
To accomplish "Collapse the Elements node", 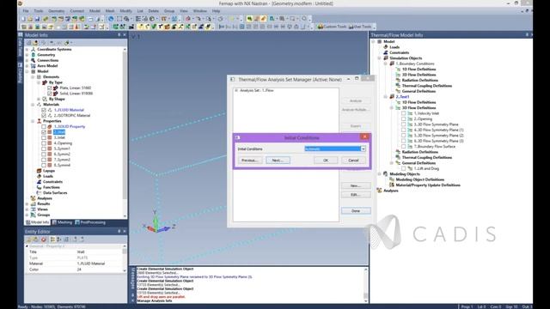I will point(33,76).
